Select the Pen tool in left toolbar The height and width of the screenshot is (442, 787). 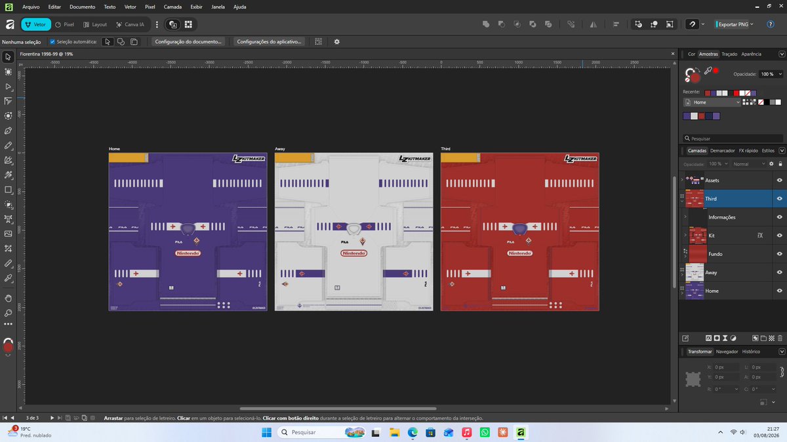point(9,130)
